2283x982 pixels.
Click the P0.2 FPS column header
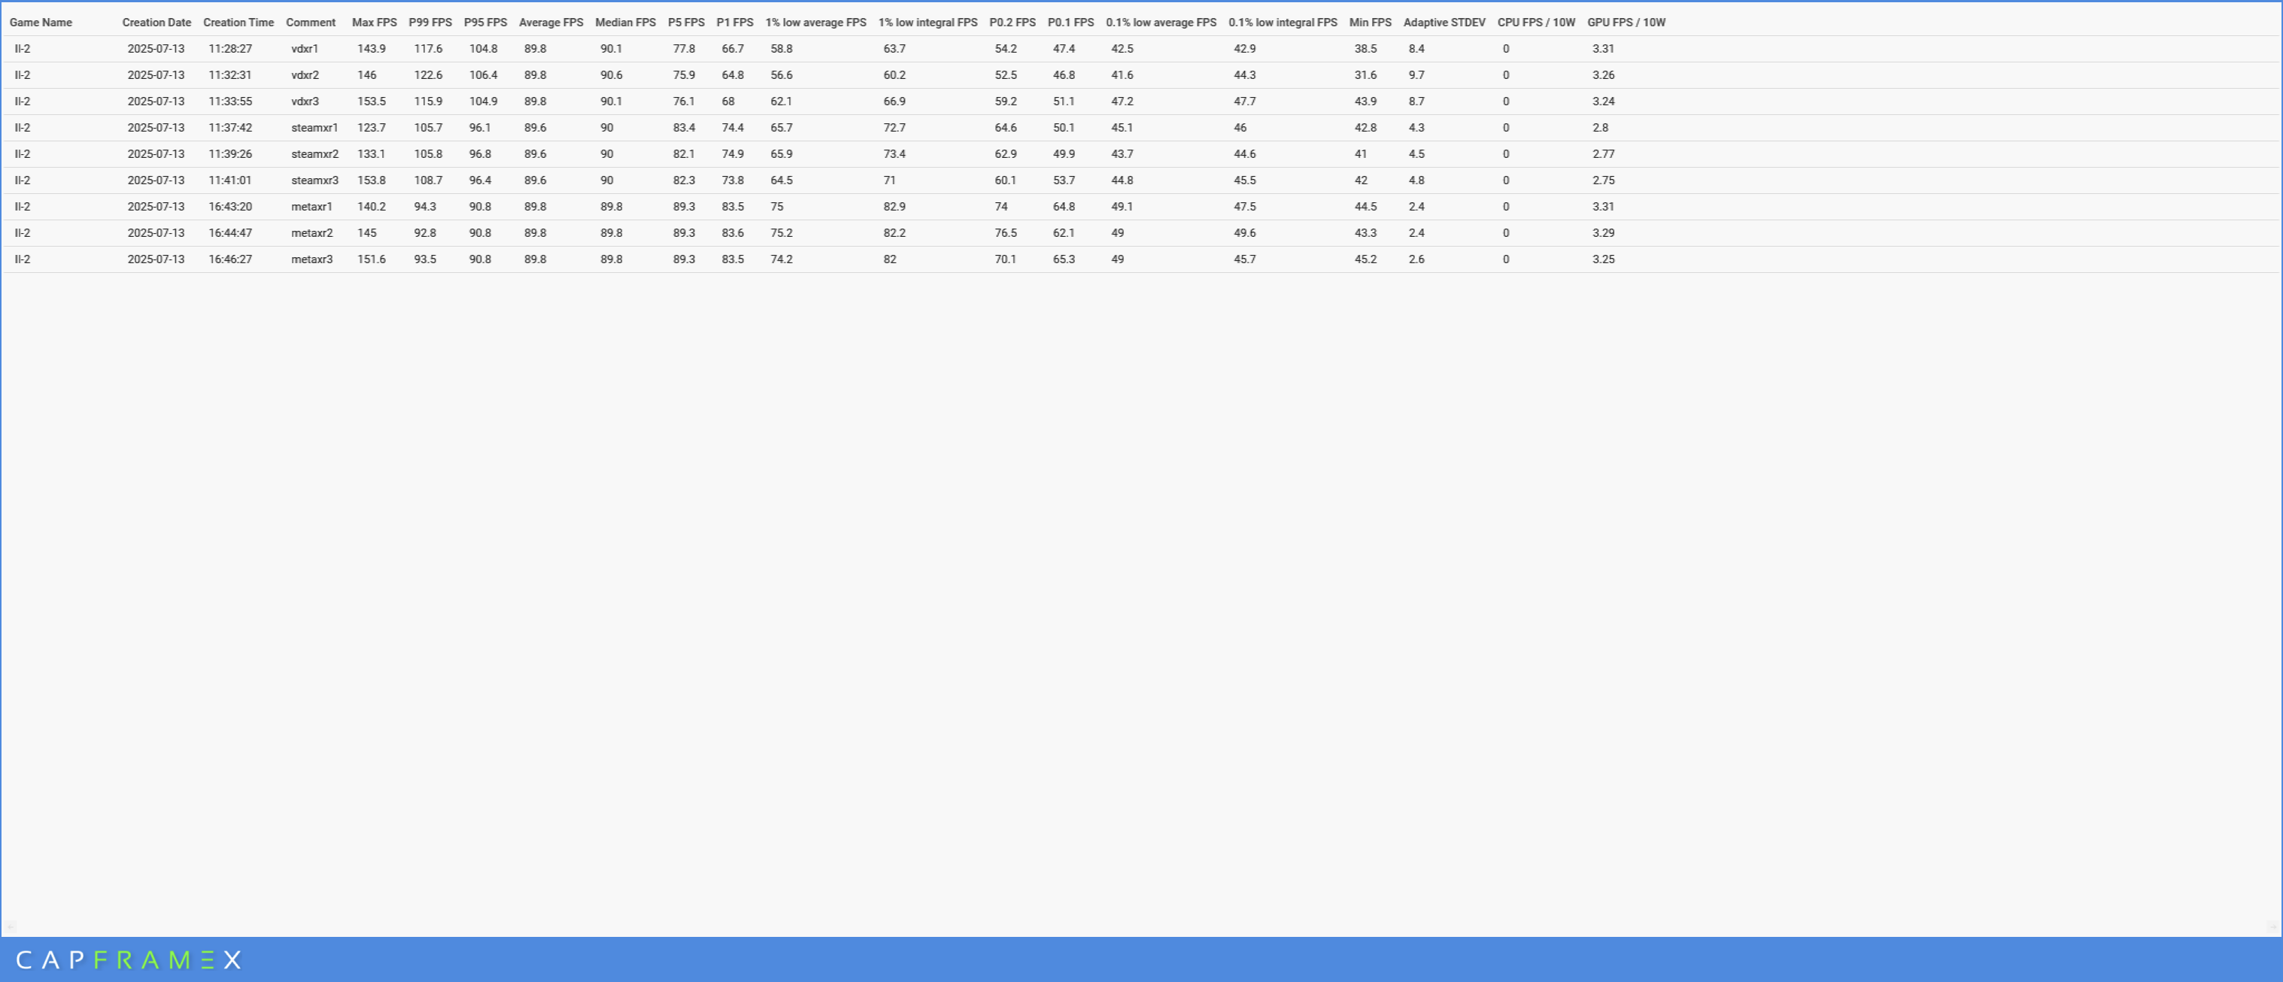(1012, 22)
